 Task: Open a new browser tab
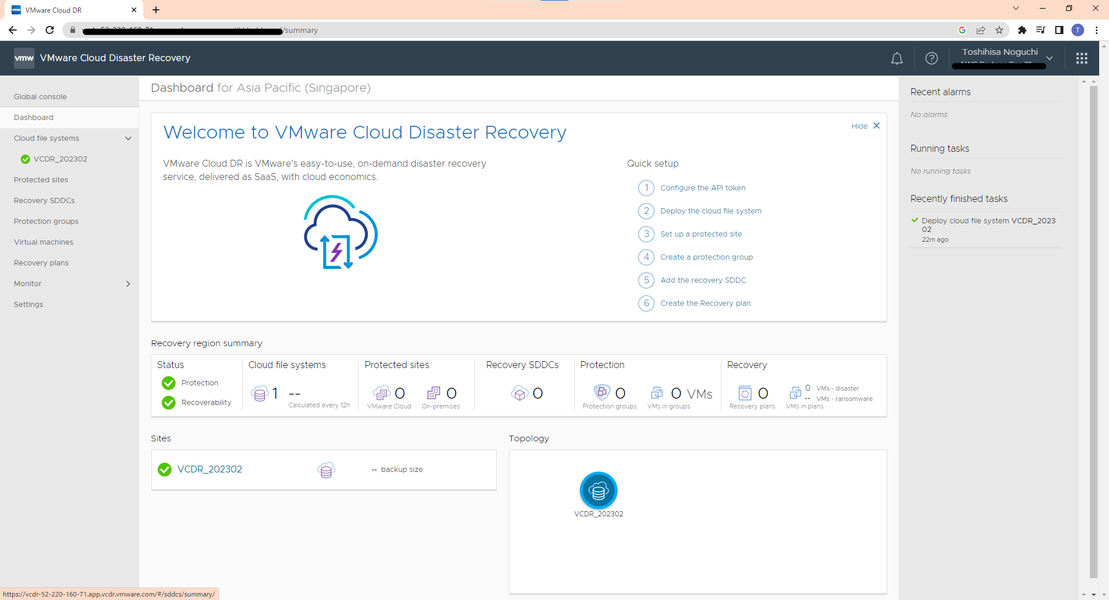click(156, 10)
